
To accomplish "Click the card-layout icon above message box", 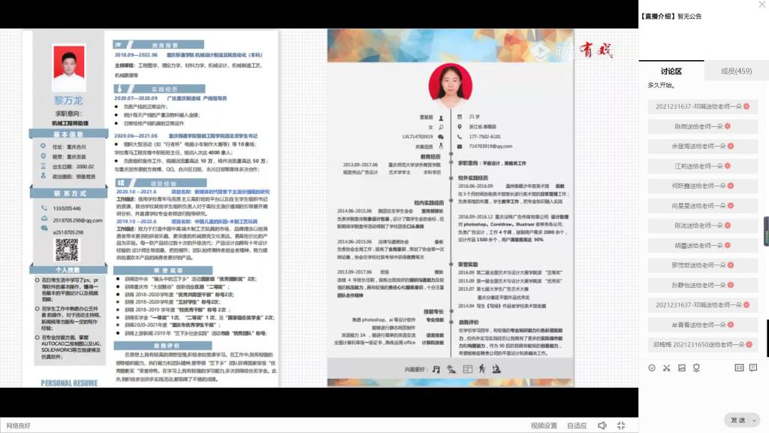I will point(739,368).
